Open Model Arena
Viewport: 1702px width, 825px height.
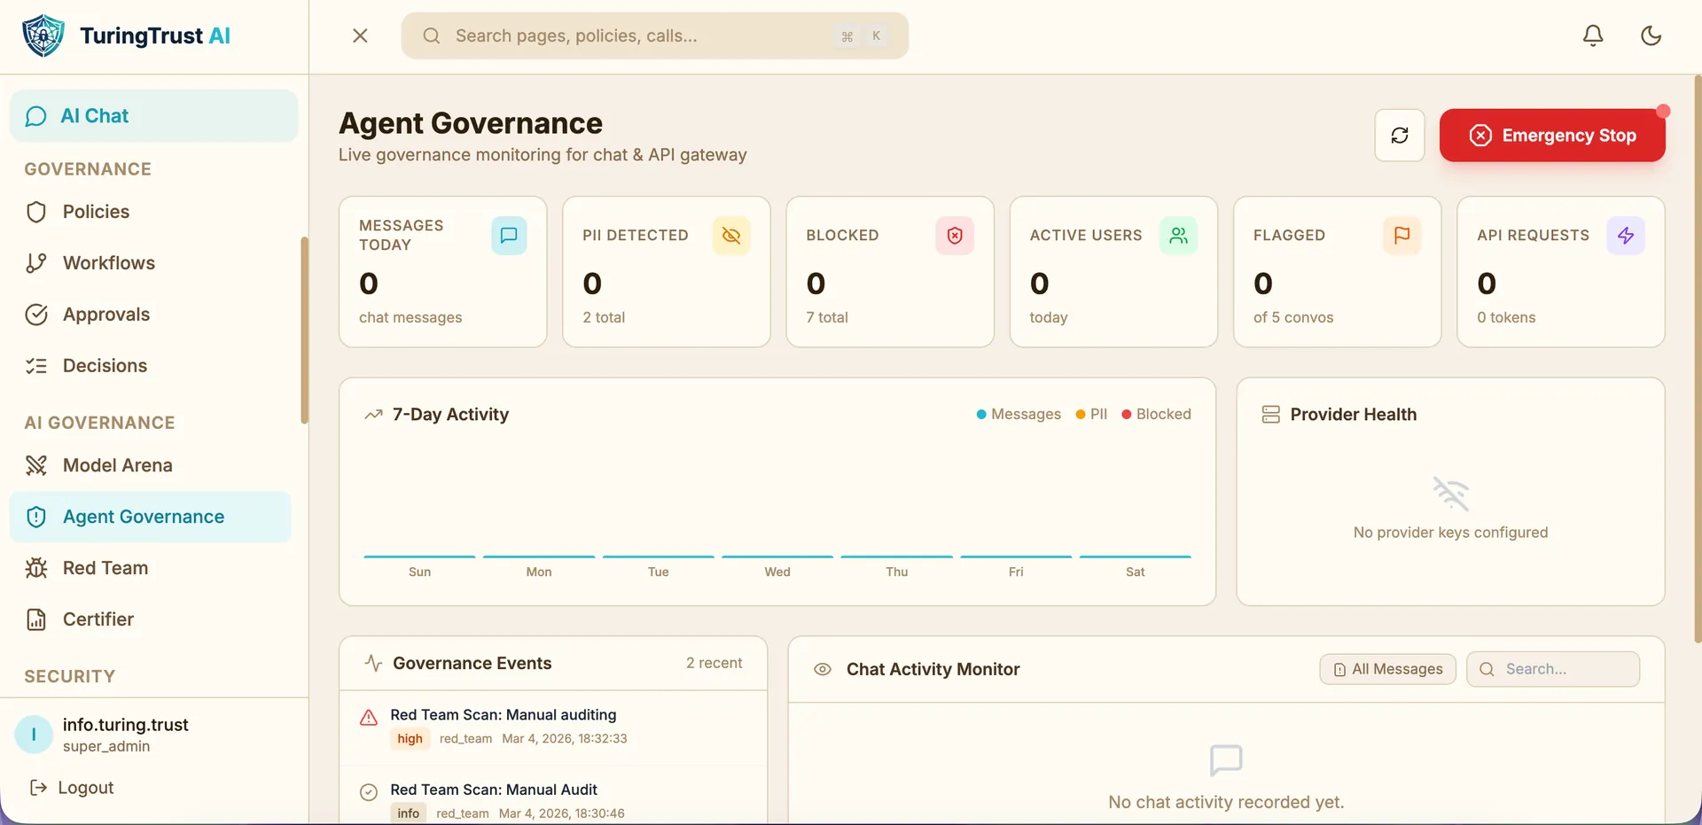coord(151,465)
